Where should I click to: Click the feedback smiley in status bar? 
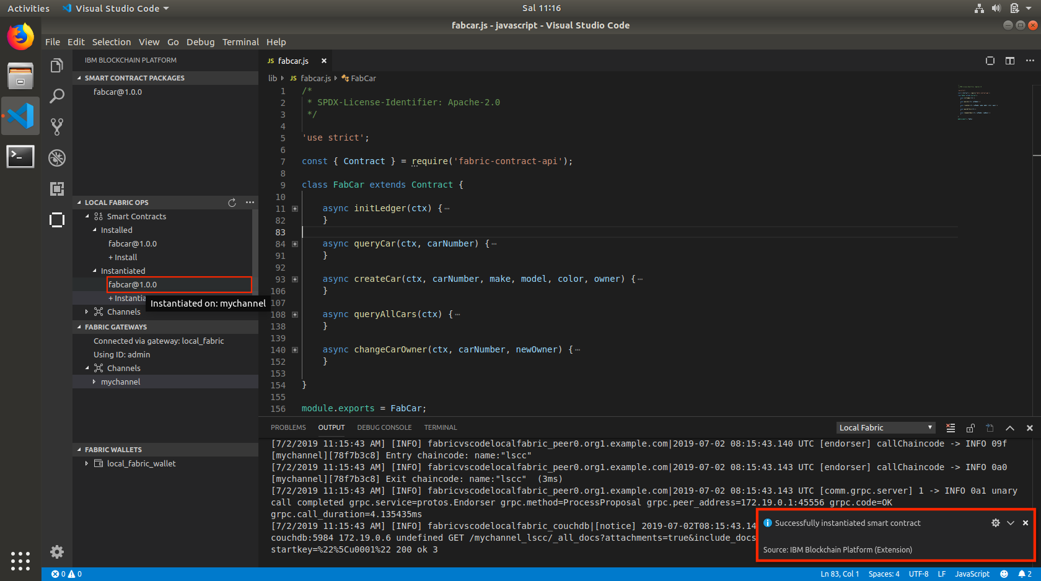[x=1004, y=574]
